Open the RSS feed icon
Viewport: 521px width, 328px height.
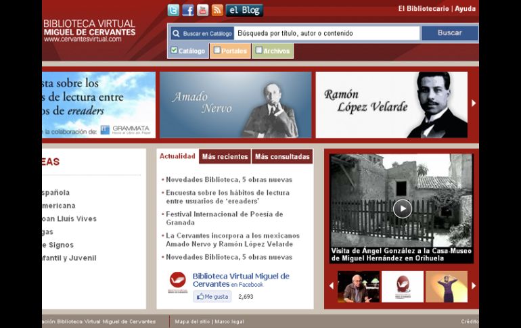point(217,10)
